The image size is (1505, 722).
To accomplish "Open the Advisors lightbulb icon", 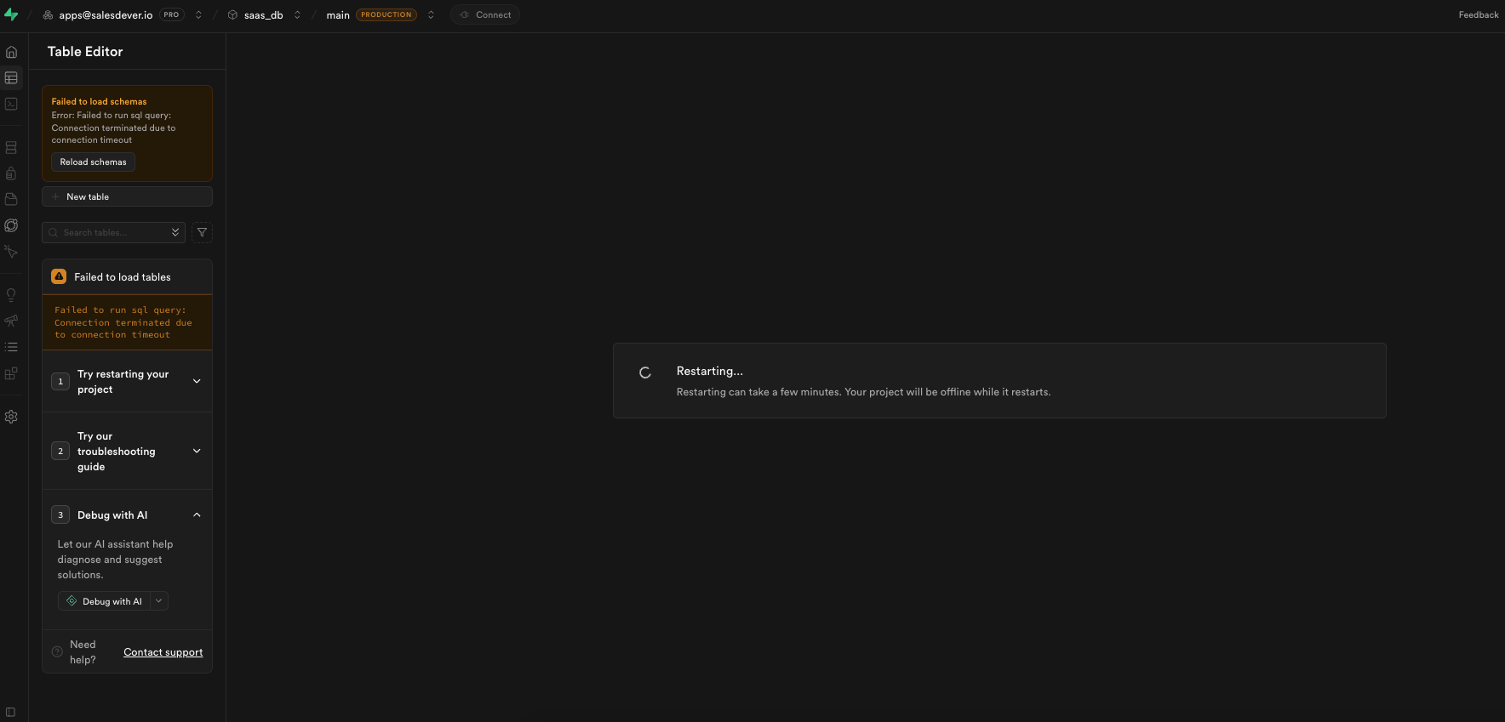I will pos(11,295).
